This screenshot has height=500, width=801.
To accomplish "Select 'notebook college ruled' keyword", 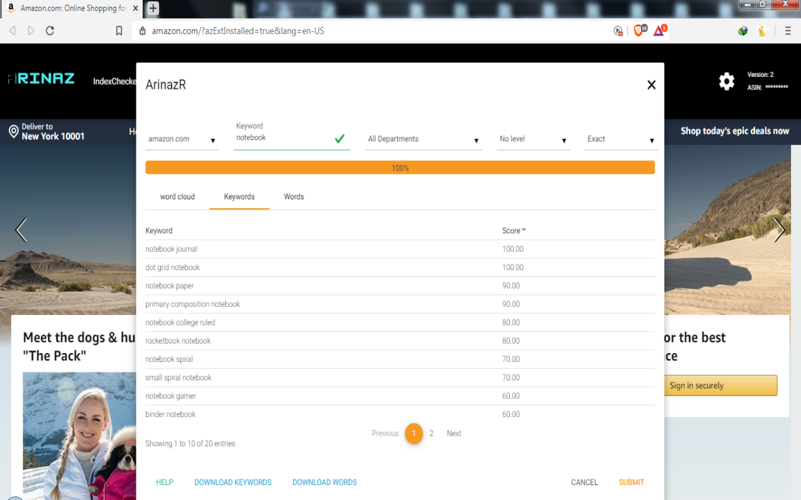I will coord(400,322).
